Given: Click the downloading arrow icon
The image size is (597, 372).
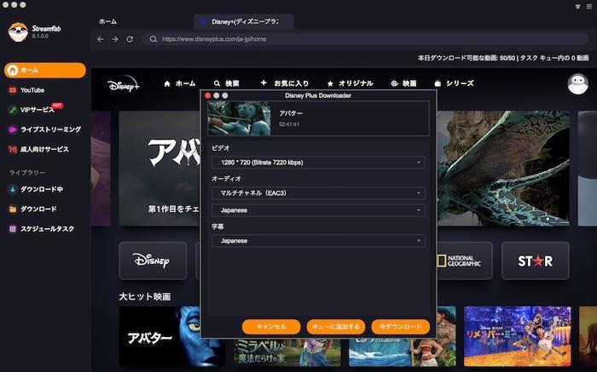Looking at the screenshot, I should coord(13,189).
